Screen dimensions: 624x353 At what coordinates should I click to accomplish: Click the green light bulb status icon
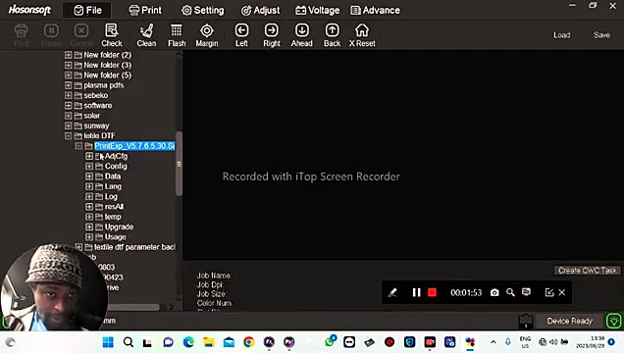tap(613, 321)
